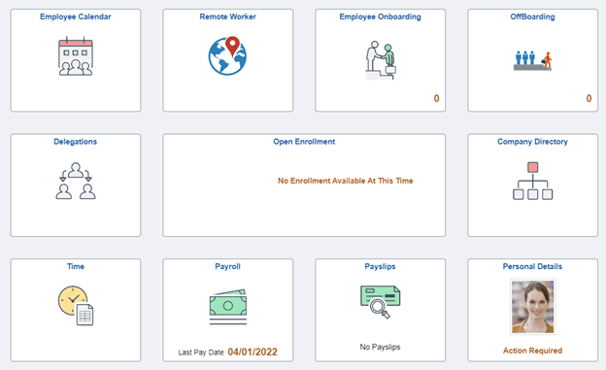The image size is (606, 370).
Task: Open the Employee Calendar icon
Action: [x=76, y=56]
